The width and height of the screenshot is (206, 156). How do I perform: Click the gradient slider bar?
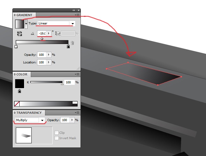[42, 42]
